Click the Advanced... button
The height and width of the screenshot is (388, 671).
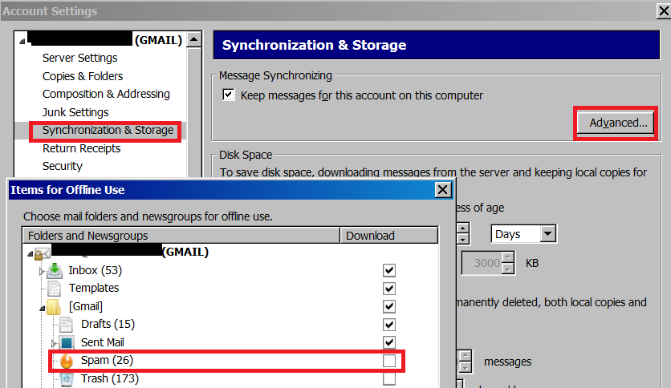617,123
